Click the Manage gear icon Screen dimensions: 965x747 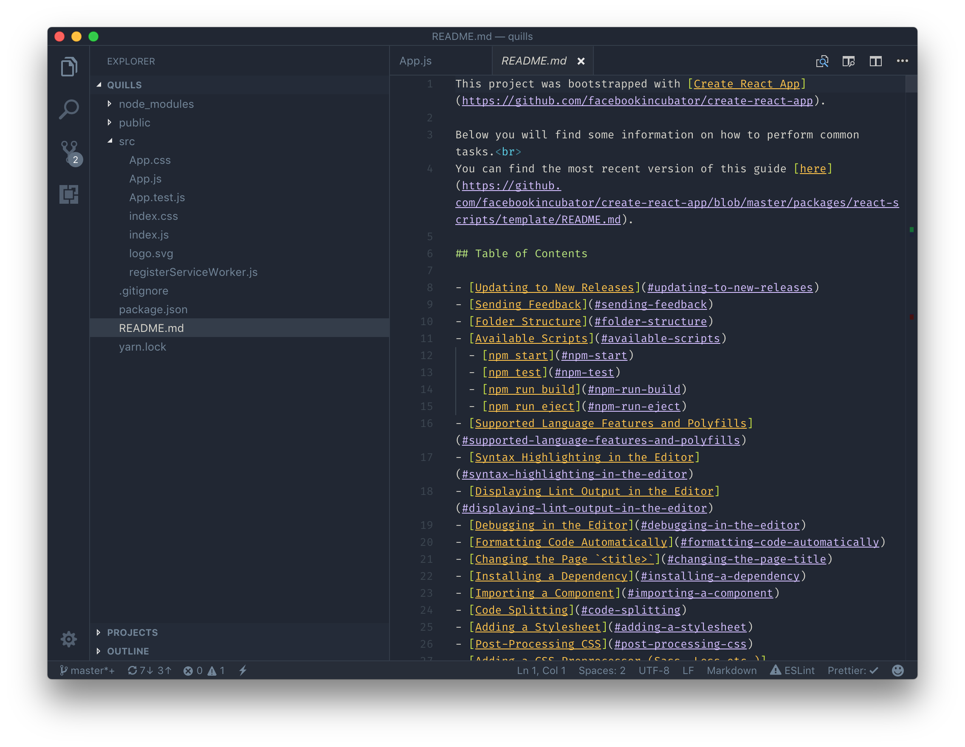point(69,639)
